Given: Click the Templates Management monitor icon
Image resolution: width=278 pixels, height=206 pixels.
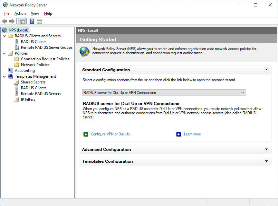Looking at the screenshot, I should (11, 76).
